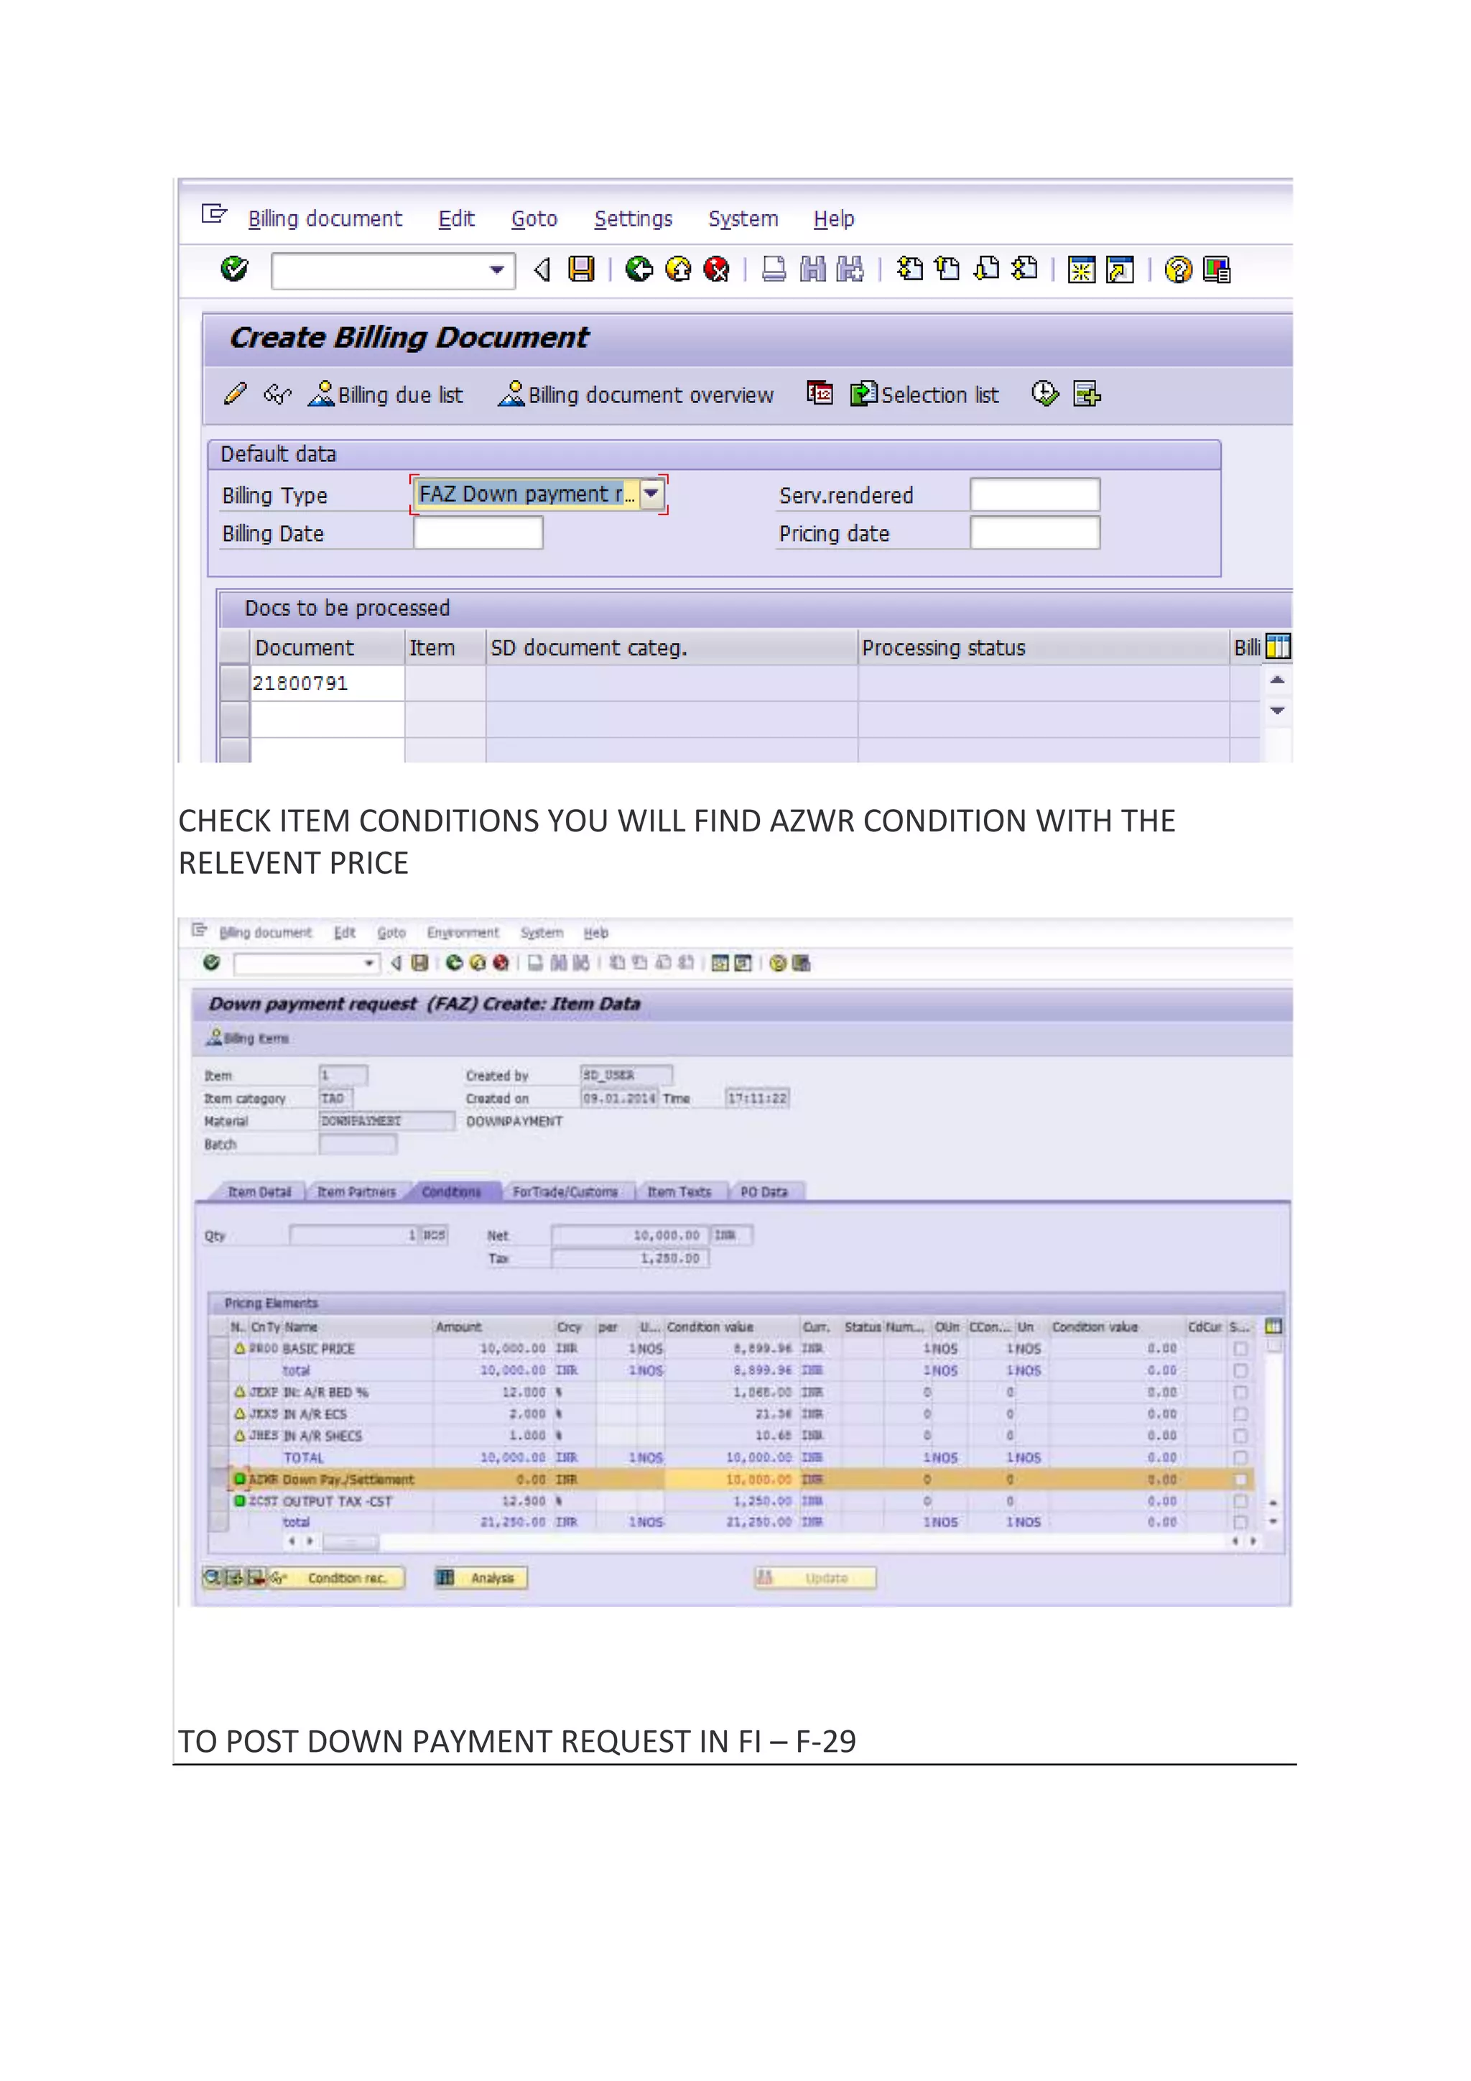
Task: Click the Analysis button
Action: [x=481, y=1578]
